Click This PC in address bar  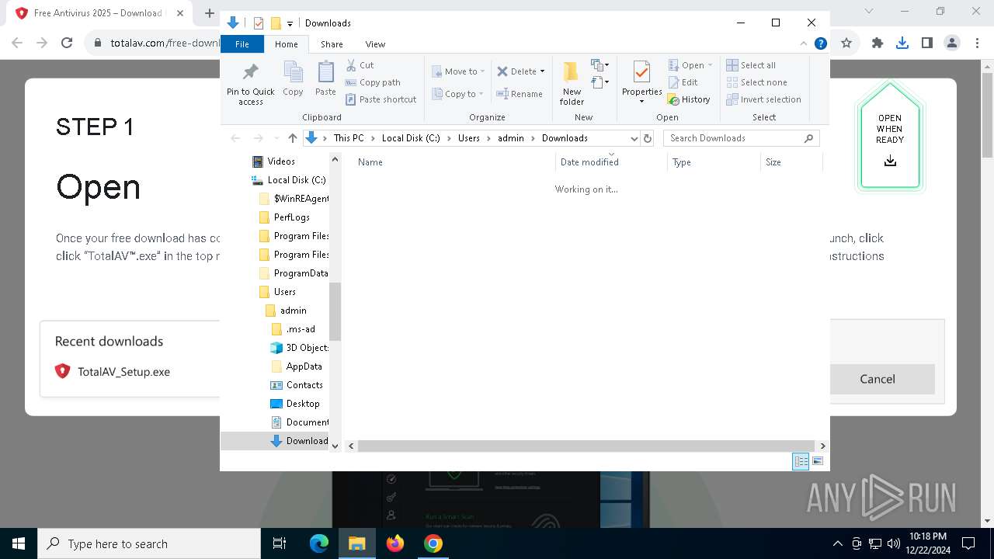[x=348, y=138]
